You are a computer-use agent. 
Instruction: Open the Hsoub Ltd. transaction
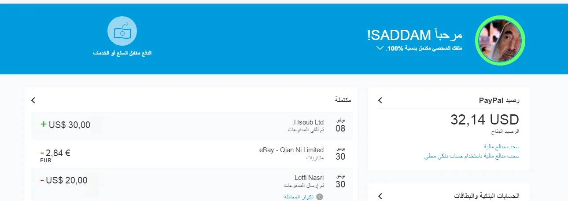[308, 122]
